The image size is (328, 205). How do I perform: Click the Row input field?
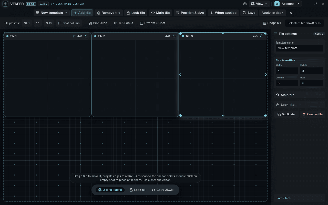312,83
